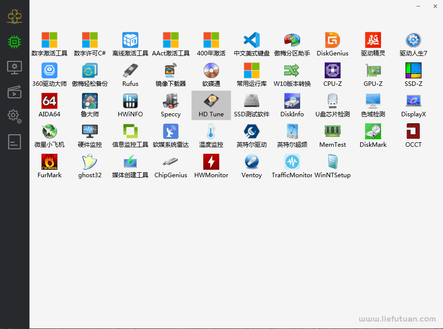This screenshot has height=329, width=443.
Task: Launch FurMark
Action: click(x=49, y=166)
